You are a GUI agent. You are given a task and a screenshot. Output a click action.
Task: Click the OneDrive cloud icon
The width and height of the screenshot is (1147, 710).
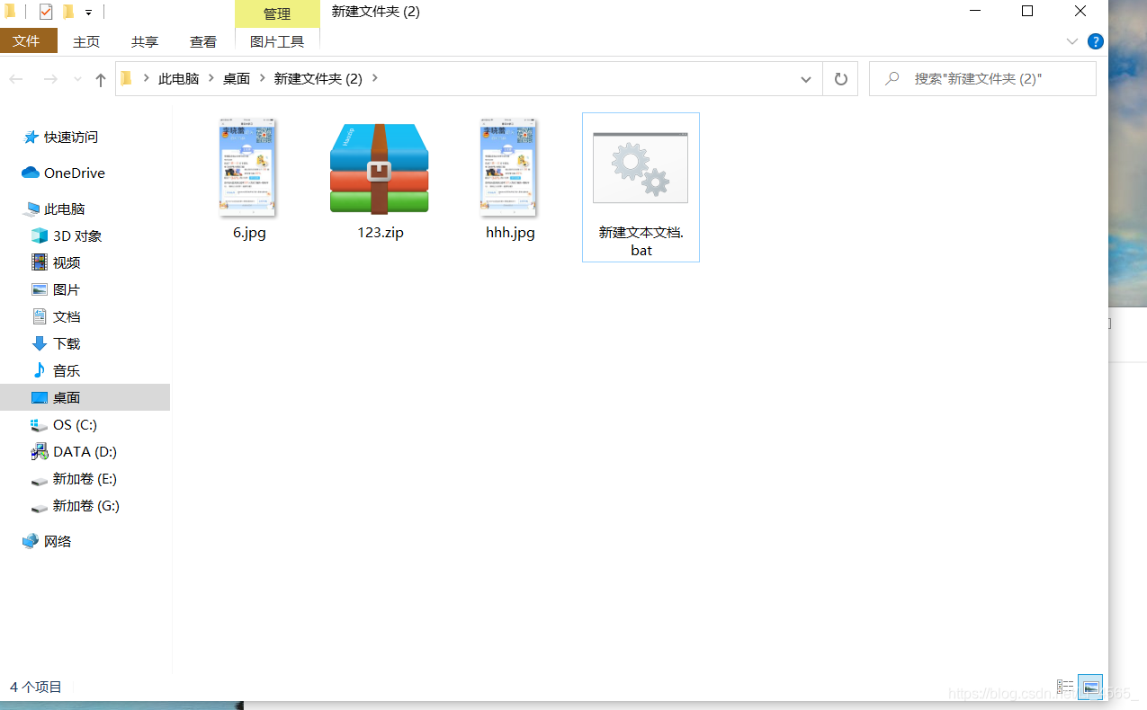(31, 173)
